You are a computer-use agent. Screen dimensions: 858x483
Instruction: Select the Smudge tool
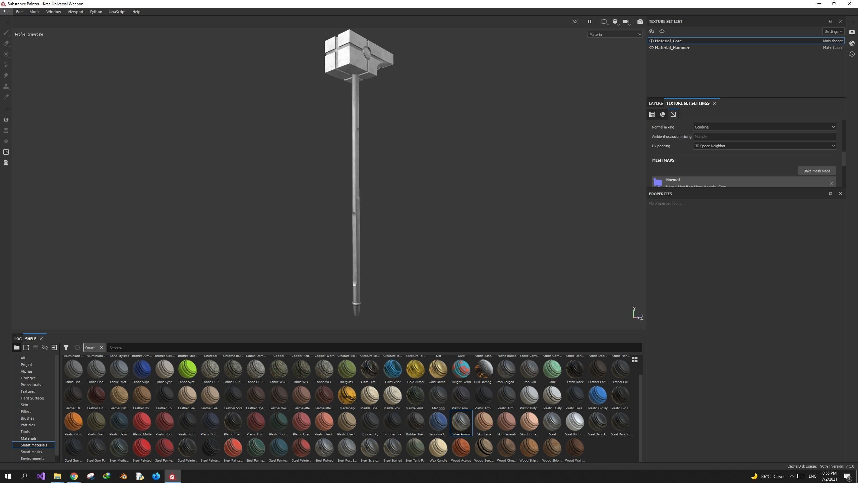pos(6,75)
